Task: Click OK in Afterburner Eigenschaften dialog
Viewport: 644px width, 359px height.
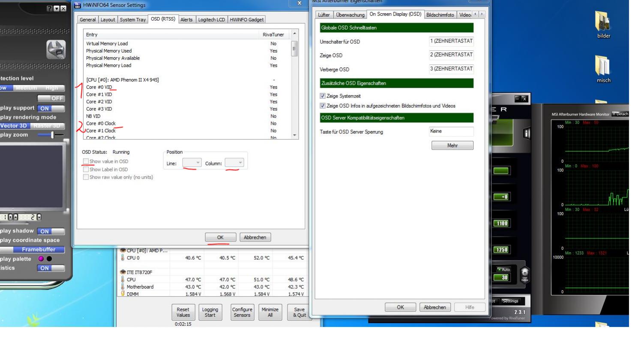Action: [x=400, y=307]
